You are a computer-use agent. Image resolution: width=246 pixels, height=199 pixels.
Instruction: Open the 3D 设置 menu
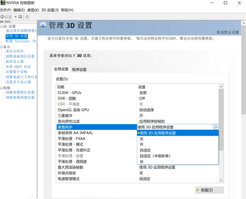(50, 10)
